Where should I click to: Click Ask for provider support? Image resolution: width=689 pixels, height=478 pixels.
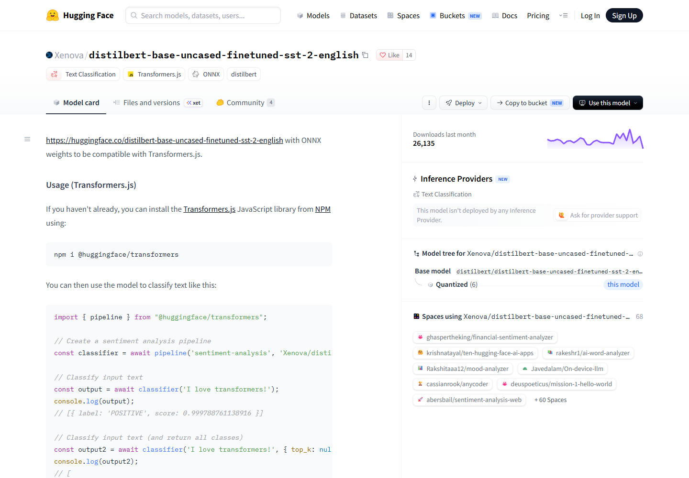(x=598, y=215)
